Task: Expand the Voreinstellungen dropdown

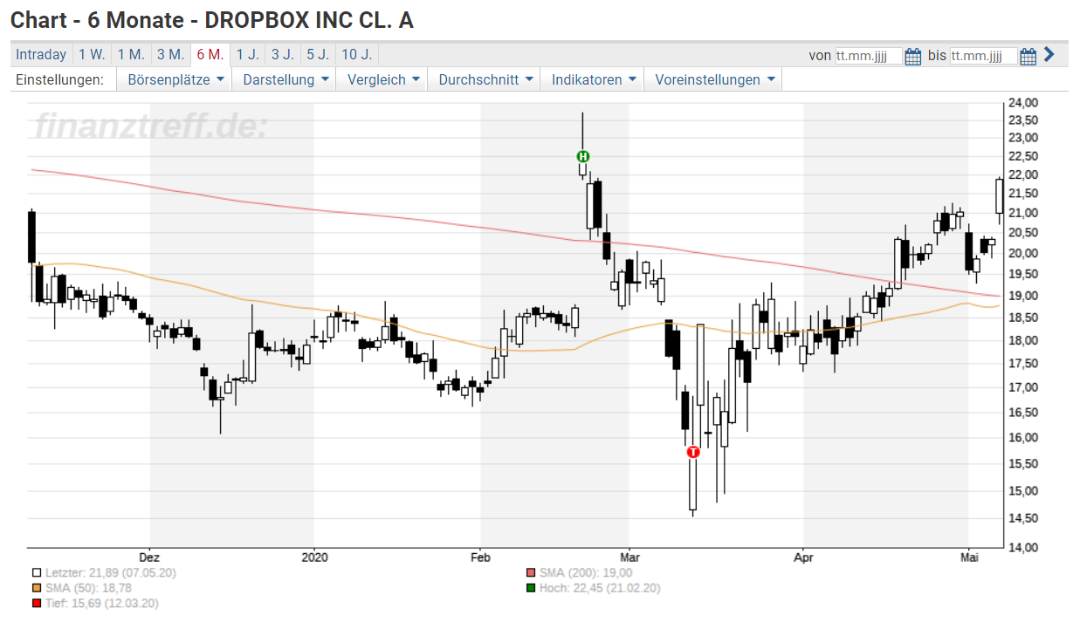Action: [x=714, y=79]
